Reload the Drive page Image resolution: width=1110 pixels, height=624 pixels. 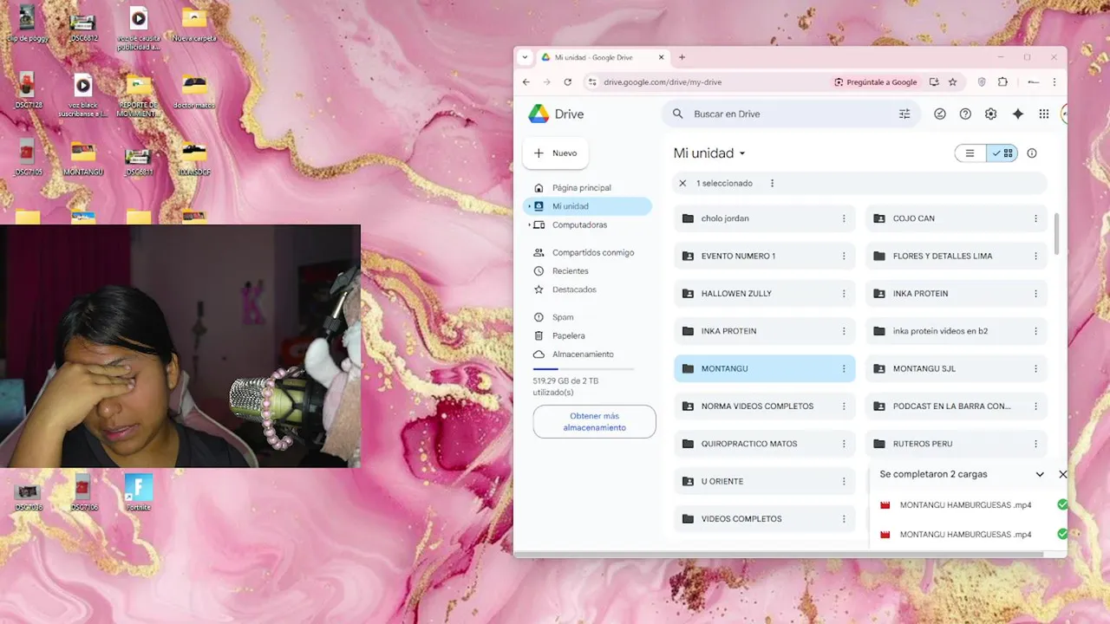pyautogui.click(x=568, y=82)
